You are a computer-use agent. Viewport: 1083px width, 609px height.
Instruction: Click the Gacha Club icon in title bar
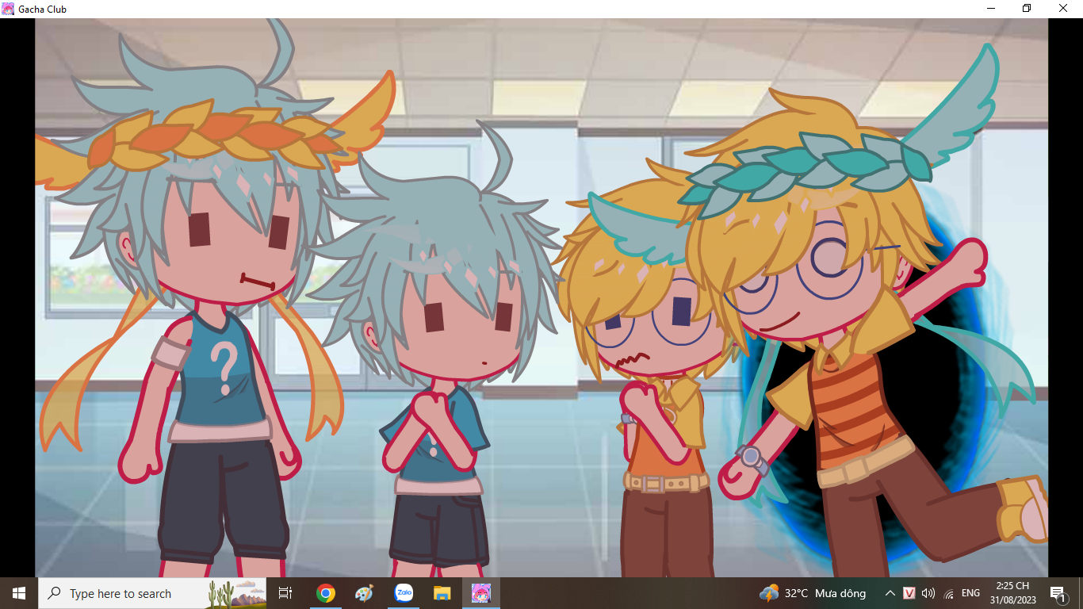[x=8, y=9]
